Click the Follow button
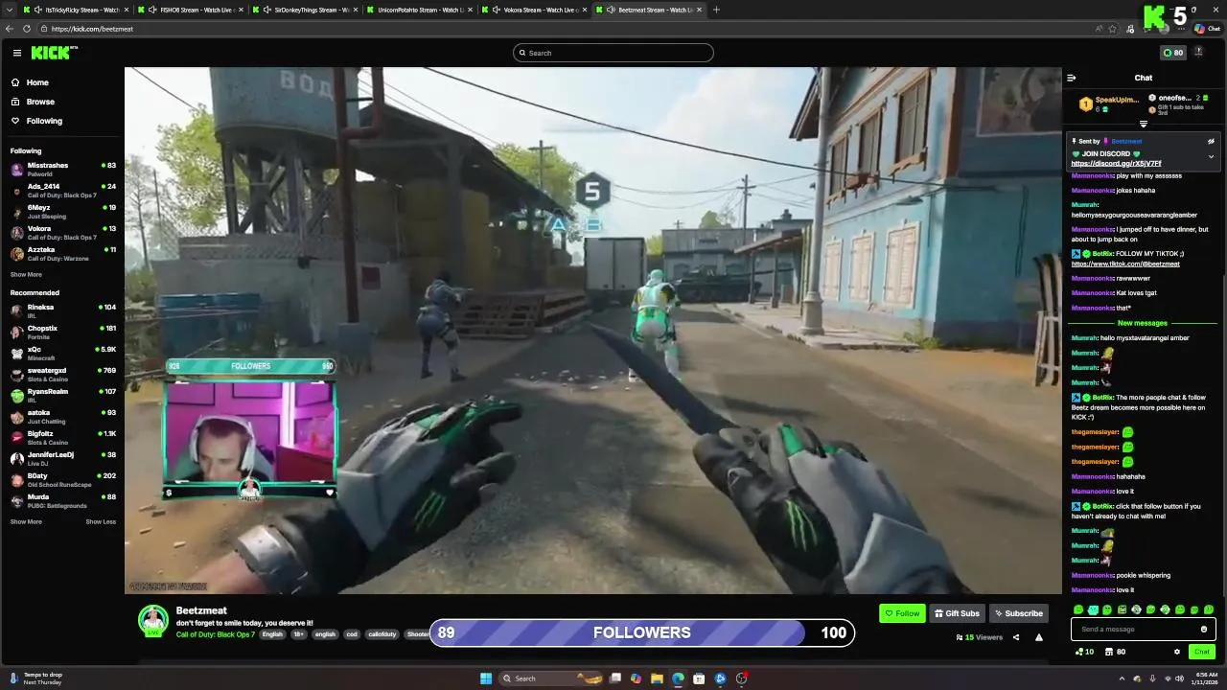This screenshot has width=1227, height=690. [902, 613]
